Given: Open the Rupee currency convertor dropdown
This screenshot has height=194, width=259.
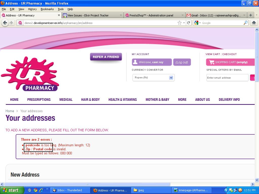Looking at the screenshot, I should pyautogui.click(x=171, y=78).
